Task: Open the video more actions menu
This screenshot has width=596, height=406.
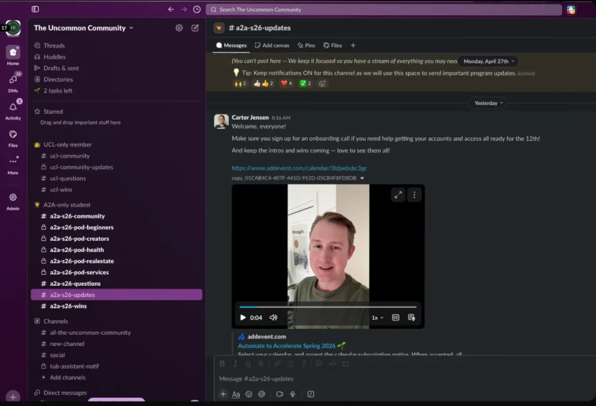Action: (414, 195)
